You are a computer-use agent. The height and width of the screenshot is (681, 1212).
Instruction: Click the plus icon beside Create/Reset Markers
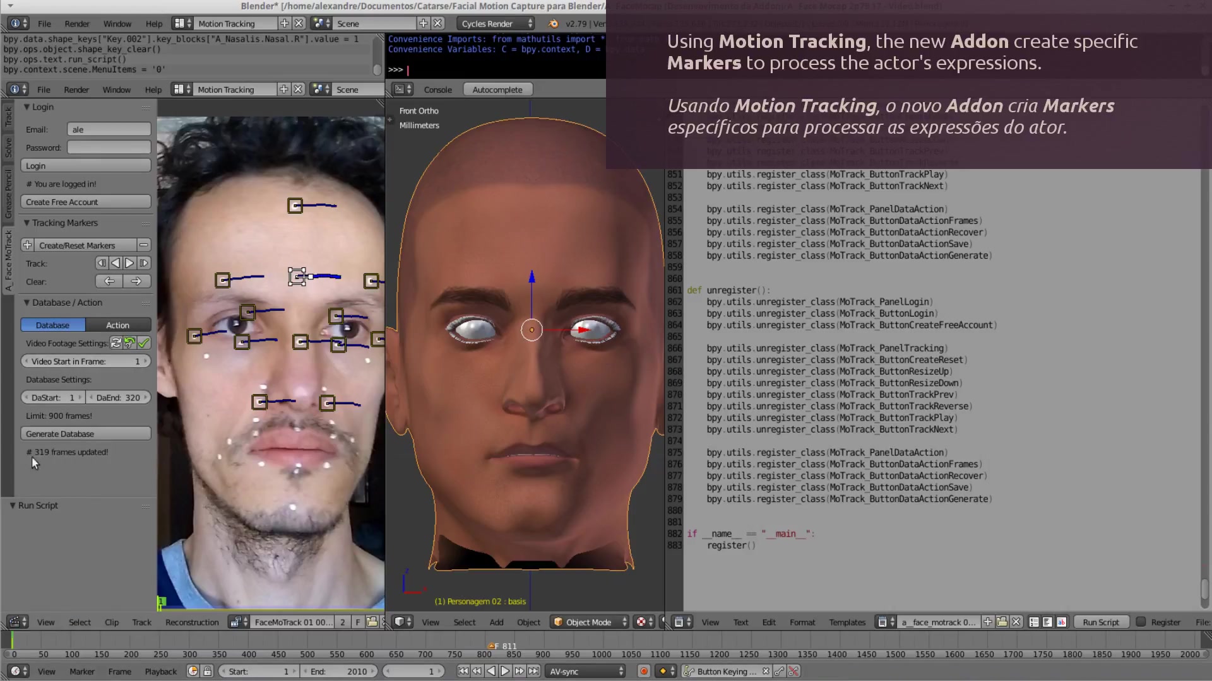[27, 245]
